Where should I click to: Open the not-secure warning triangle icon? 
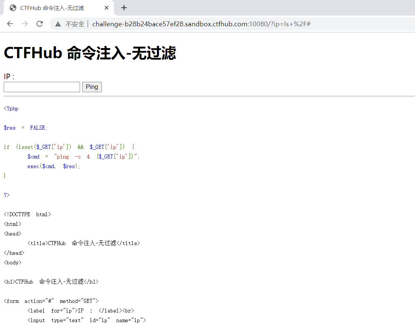[x=58, y=24]
